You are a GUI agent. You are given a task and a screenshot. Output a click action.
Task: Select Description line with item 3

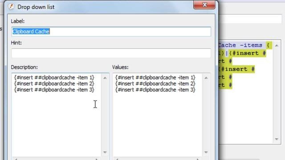(54, 90)
